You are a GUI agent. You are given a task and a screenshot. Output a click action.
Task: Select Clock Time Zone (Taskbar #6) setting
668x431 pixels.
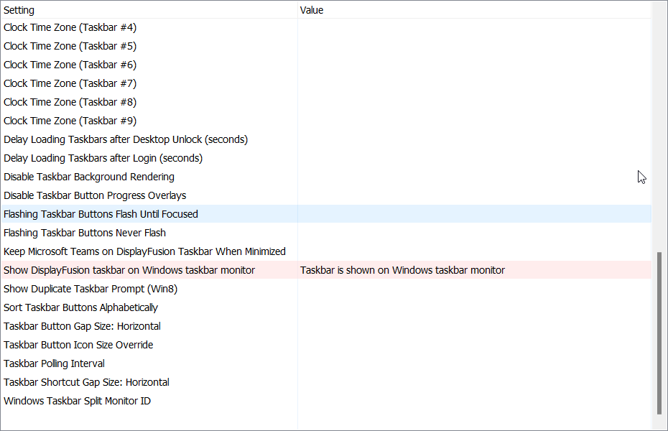coord(70,65)
